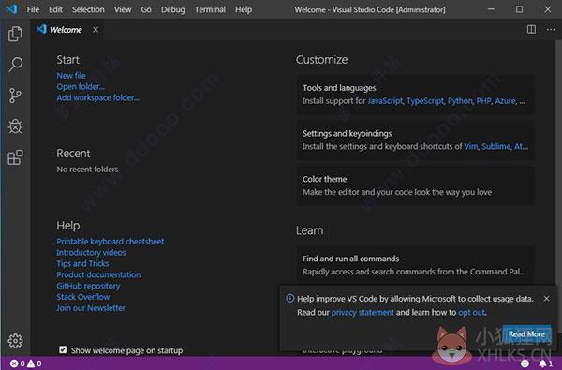
Task: Open the Search view in activity bar
Action: [x=15, y=65]
